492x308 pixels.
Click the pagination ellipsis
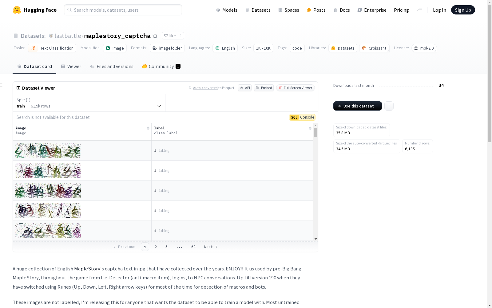coord(180,247)
